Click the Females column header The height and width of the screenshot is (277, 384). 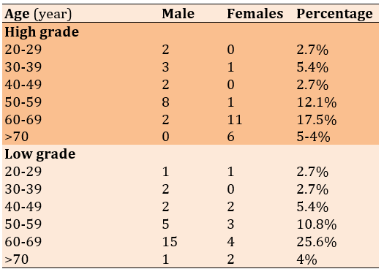tap(255, 13)
